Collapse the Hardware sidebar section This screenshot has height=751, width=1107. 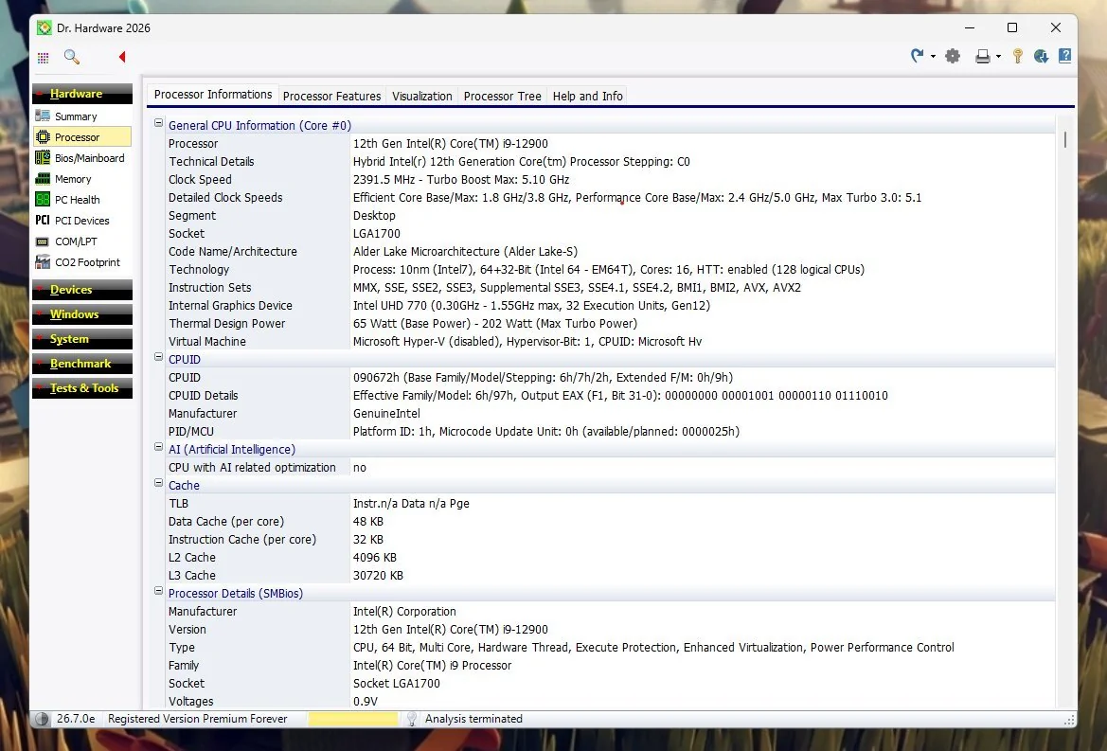(x=81, y=93)
